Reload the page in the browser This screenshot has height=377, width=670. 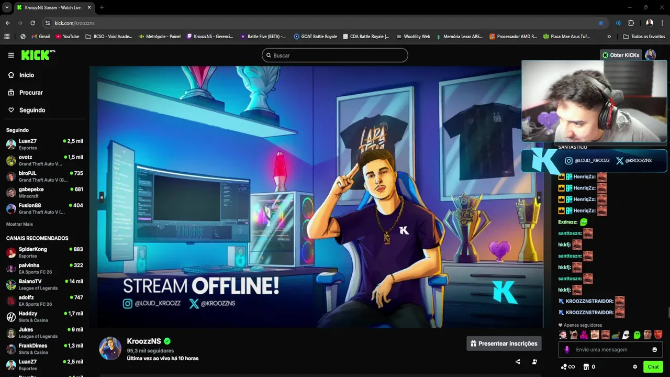(x=32, y=23)
